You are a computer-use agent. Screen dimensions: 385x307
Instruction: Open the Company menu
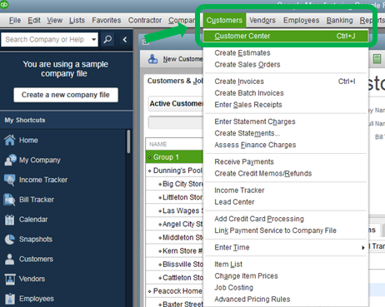point(182,20)
